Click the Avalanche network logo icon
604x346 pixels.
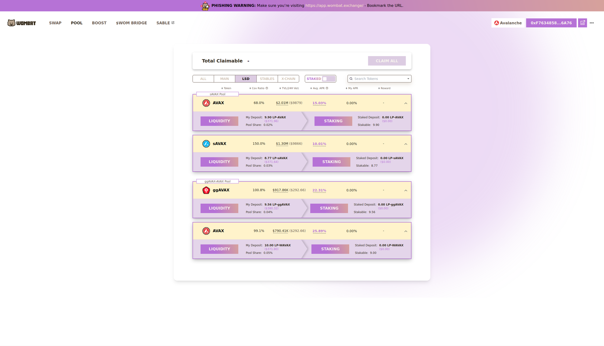(x=496, y=23)
